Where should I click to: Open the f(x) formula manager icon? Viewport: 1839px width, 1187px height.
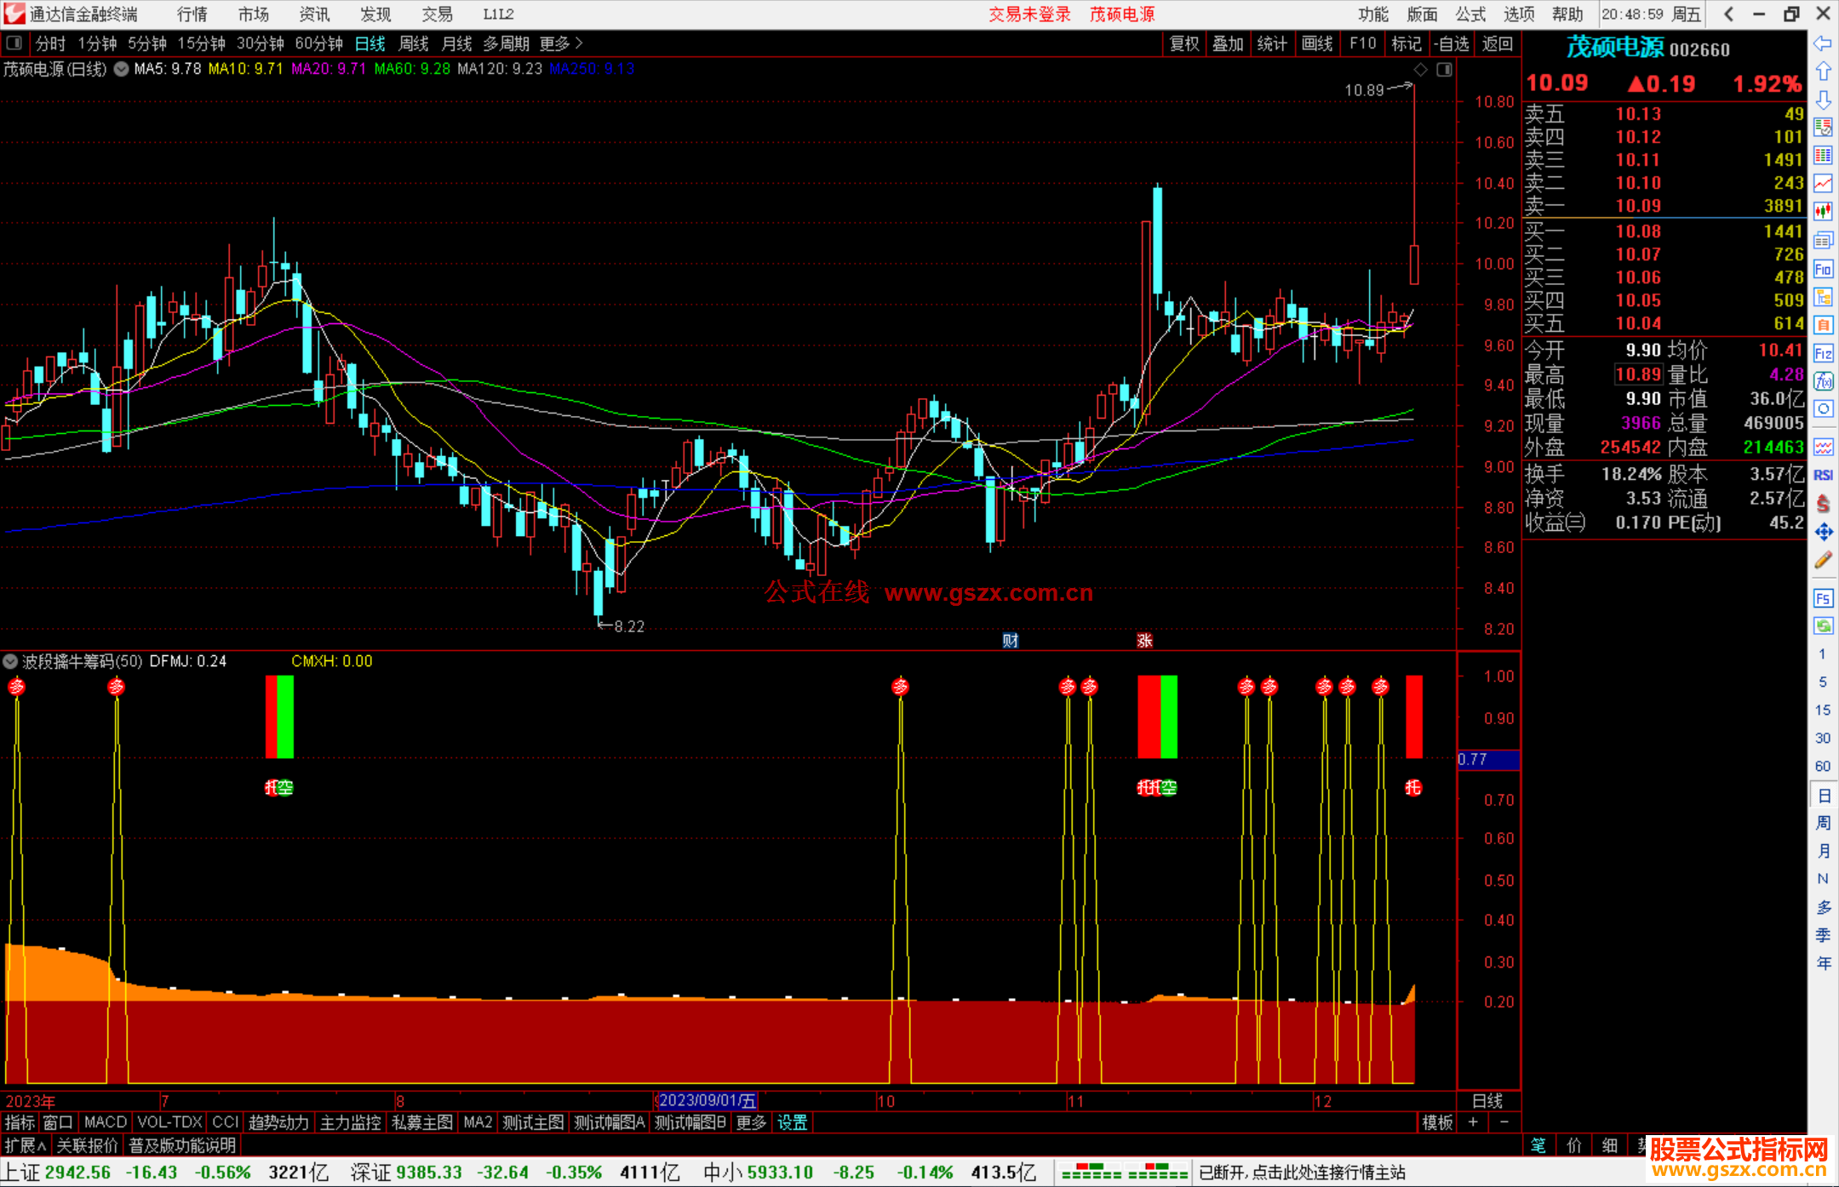click(1823, 381)
